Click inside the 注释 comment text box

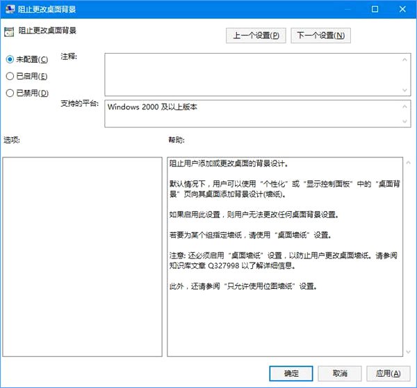250,73
